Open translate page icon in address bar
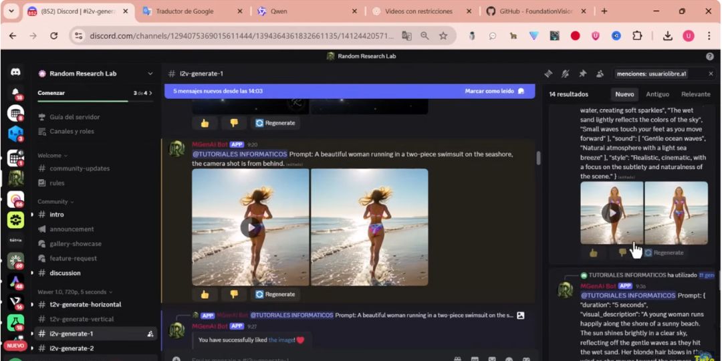This screenshot has height=361, width=722. (406, 36)
